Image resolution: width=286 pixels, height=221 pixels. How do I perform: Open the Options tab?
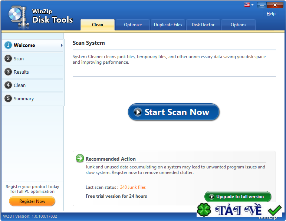(239, 24)
